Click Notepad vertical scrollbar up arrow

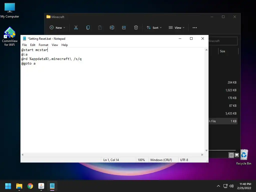click(x=206, y=50)
